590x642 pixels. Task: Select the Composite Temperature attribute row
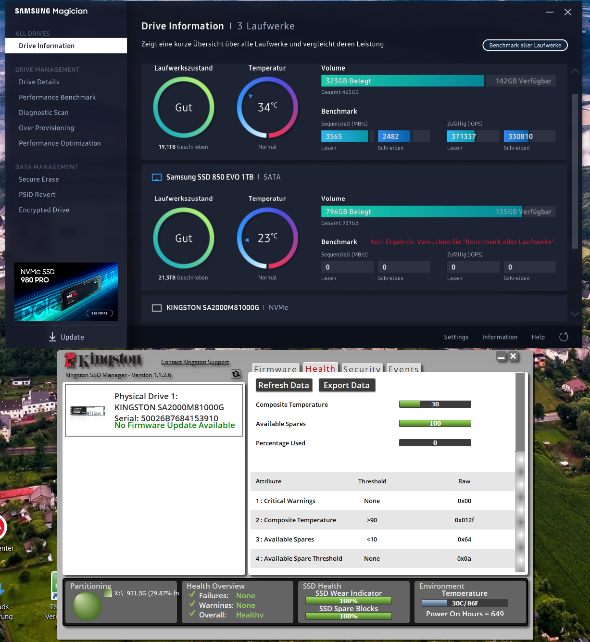(383, 520)
